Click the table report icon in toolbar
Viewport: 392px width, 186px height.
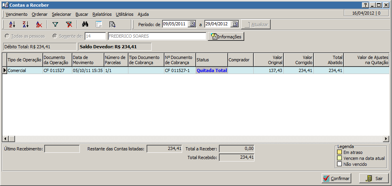[x=99, y=25]
